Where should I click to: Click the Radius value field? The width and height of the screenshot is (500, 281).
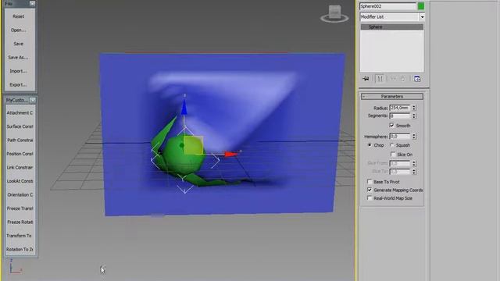400,108
